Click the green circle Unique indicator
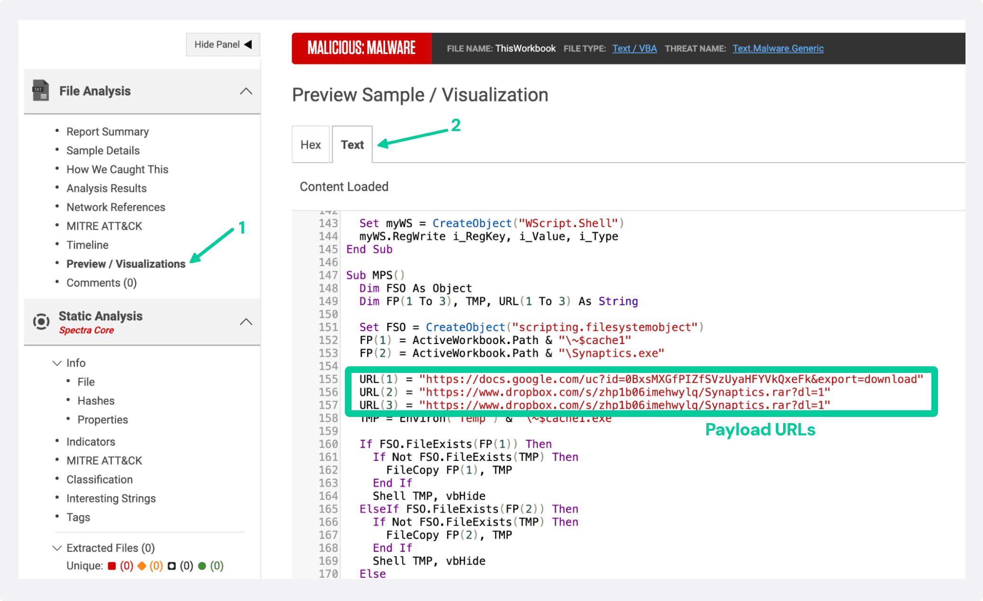 (203, 566)
